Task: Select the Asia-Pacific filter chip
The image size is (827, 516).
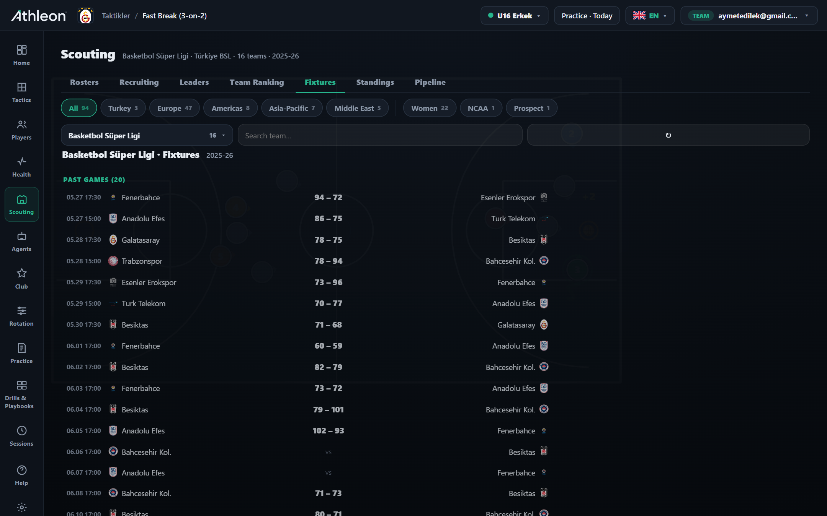Action: point(292,108)
